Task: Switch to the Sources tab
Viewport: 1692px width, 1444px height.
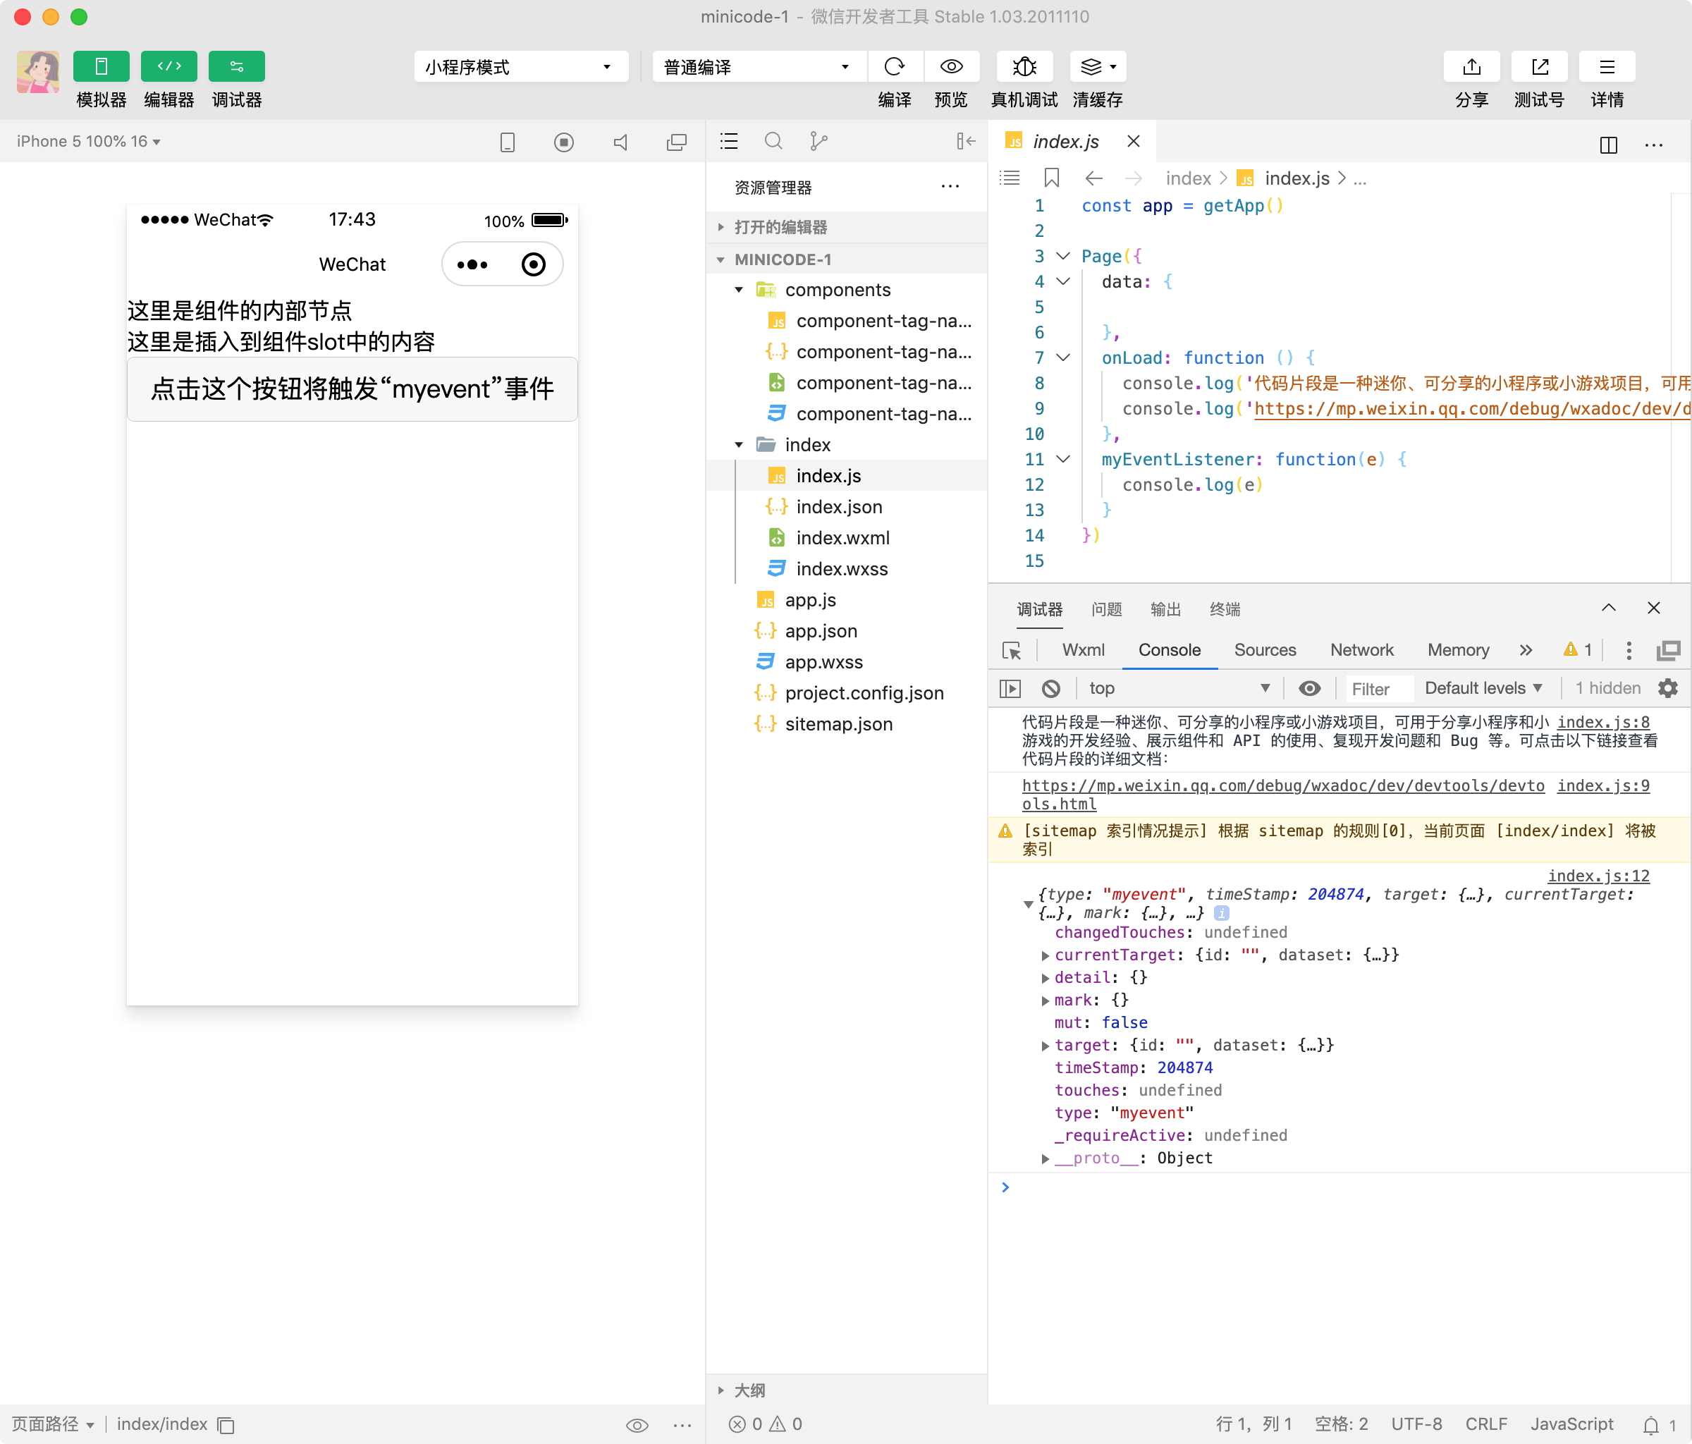Action: [x=1264, y=650]
